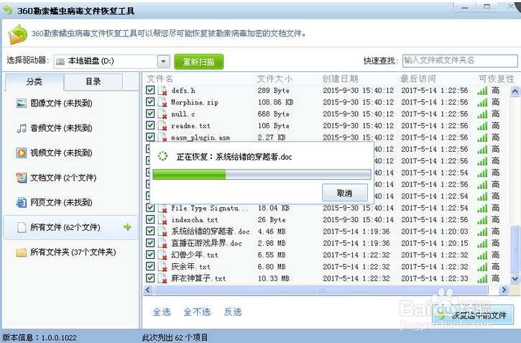The height and width of the screenshot is (343, 521).
Task: Select 所有文件 (62个文件) category
Action: 70,227
